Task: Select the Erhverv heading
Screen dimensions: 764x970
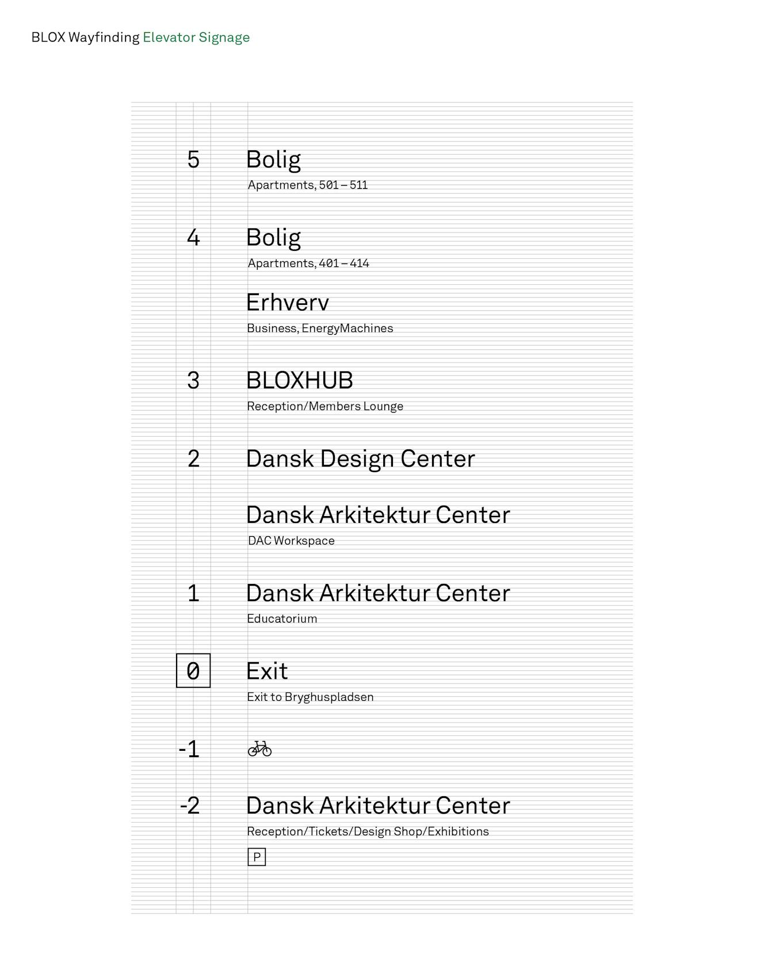Action: (x=288, y=303)
